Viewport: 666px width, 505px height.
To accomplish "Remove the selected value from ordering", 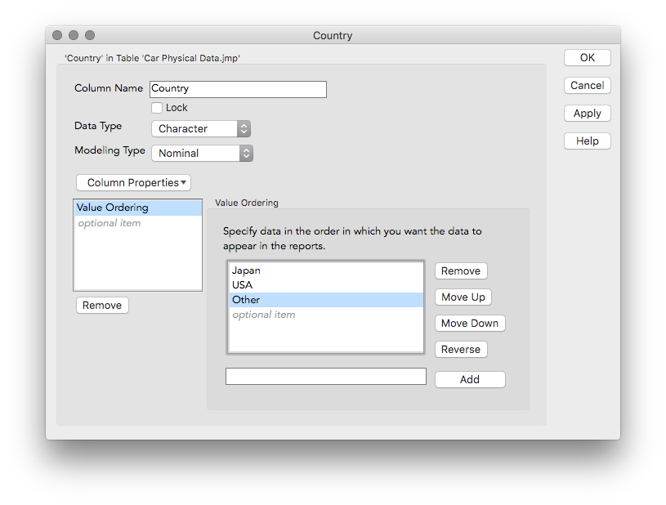I will [461, 271].
